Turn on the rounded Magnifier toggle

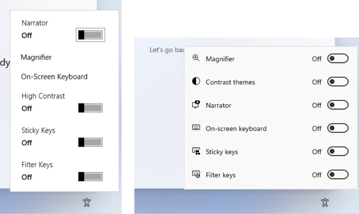click(x=338, y=59)
